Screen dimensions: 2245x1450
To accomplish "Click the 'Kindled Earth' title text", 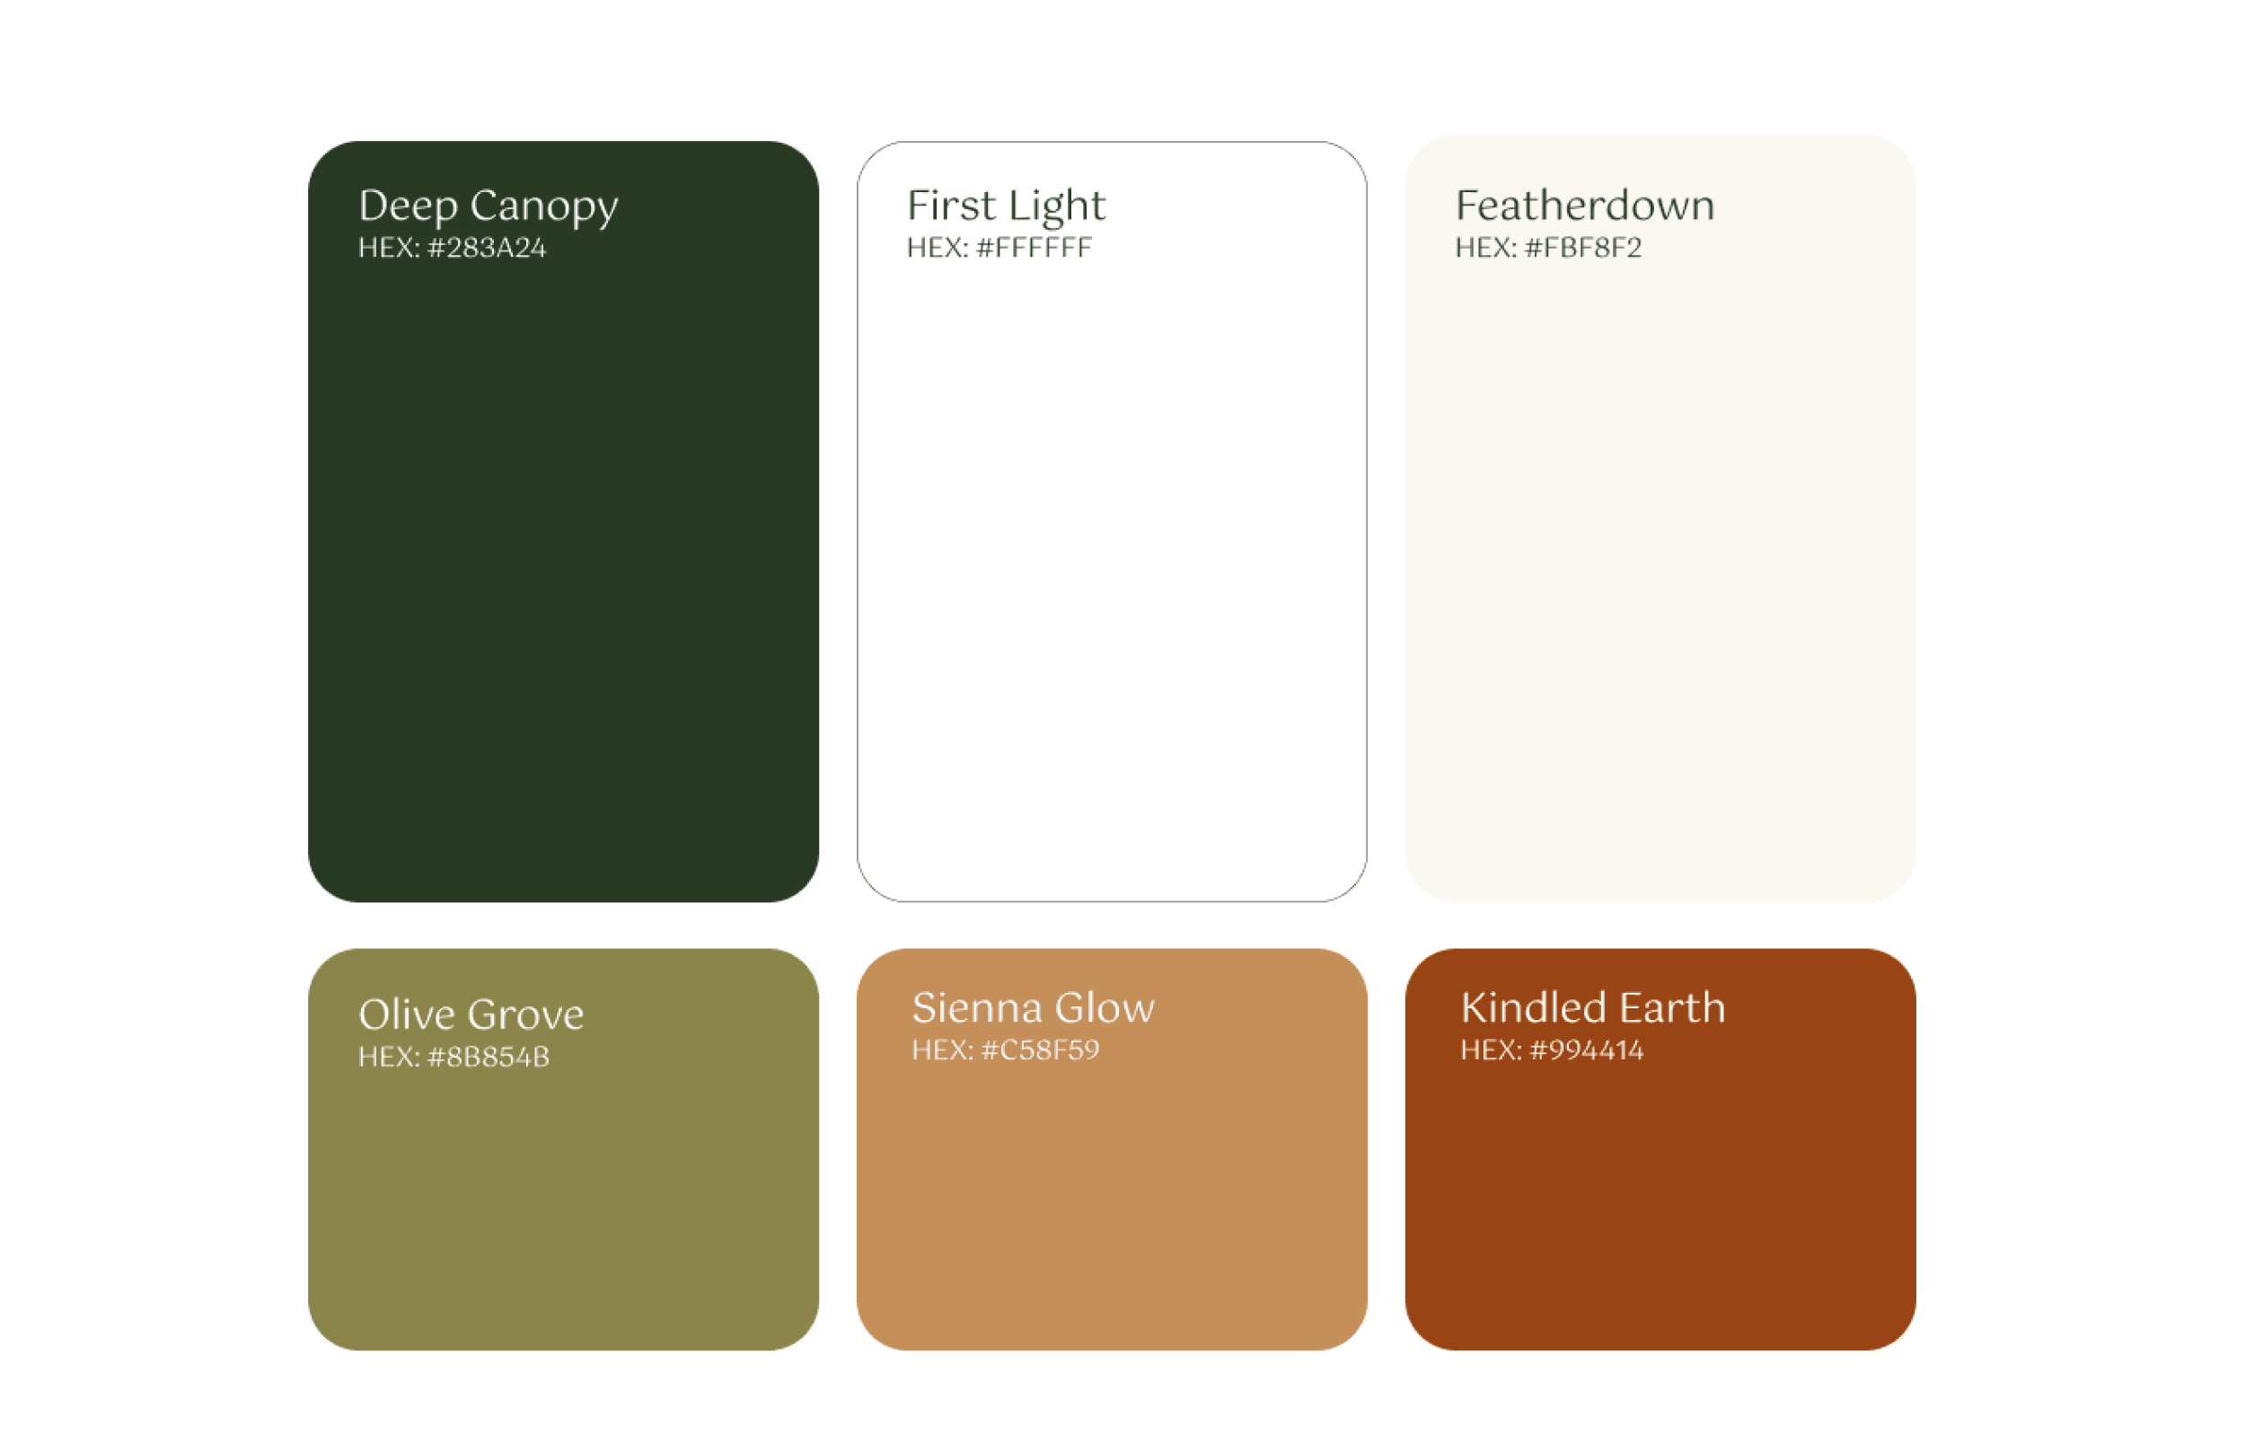I will tap(1592, 1007).
